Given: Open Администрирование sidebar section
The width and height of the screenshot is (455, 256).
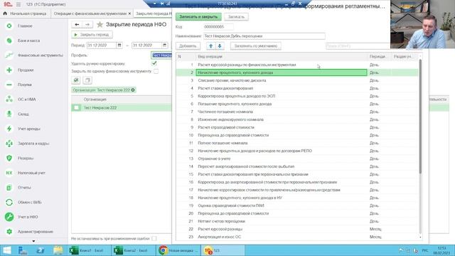Looking at the screenshot, I should coord(35,232).
